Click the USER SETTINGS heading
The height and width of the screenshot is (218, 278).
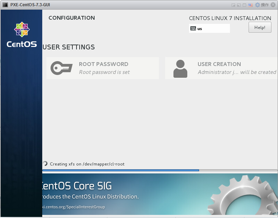click(69, 47)
